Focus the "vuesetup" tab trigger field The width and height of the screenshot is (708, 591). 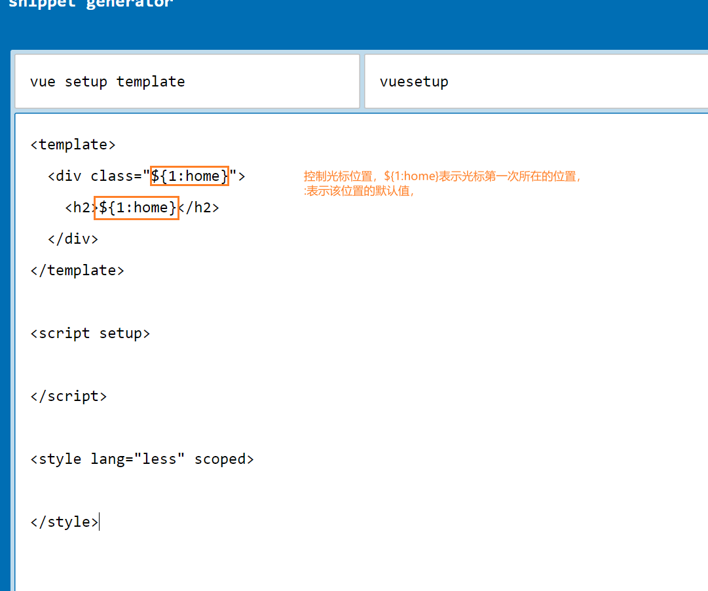click(x=536, y=81)
